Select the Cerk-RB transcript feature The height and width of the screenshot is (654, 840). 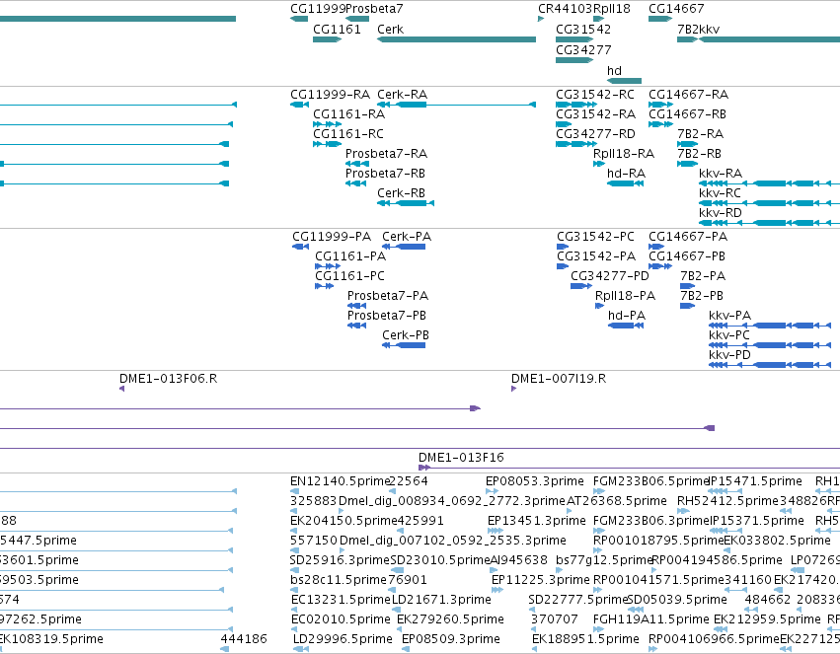click(406, 203)
